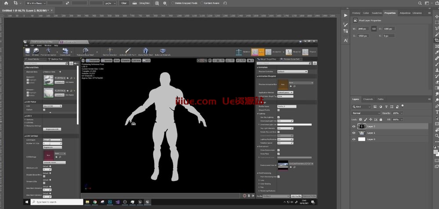Click the Clear button in options bar
The height and width of the screenshot is (209, 439).
pyautogui.click(x=124, y=3)
